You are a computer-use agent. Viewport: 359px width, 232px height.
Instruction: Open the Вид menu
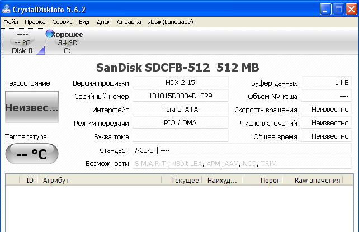(84, 22)
